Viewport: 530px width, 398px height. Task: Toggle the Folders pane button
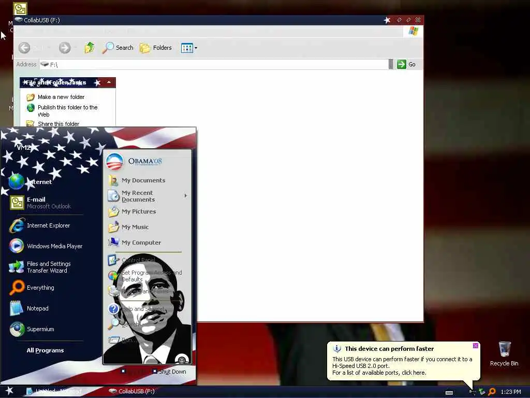tap(156, 48)
